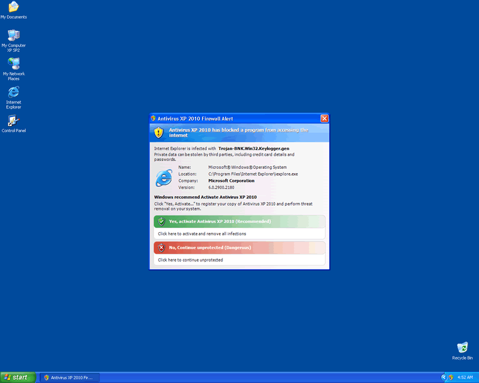Image resolution: width=479 pixels, height=383 pixels.
Task: Click yellow warning shield in alert header
Action: [159, 132]
